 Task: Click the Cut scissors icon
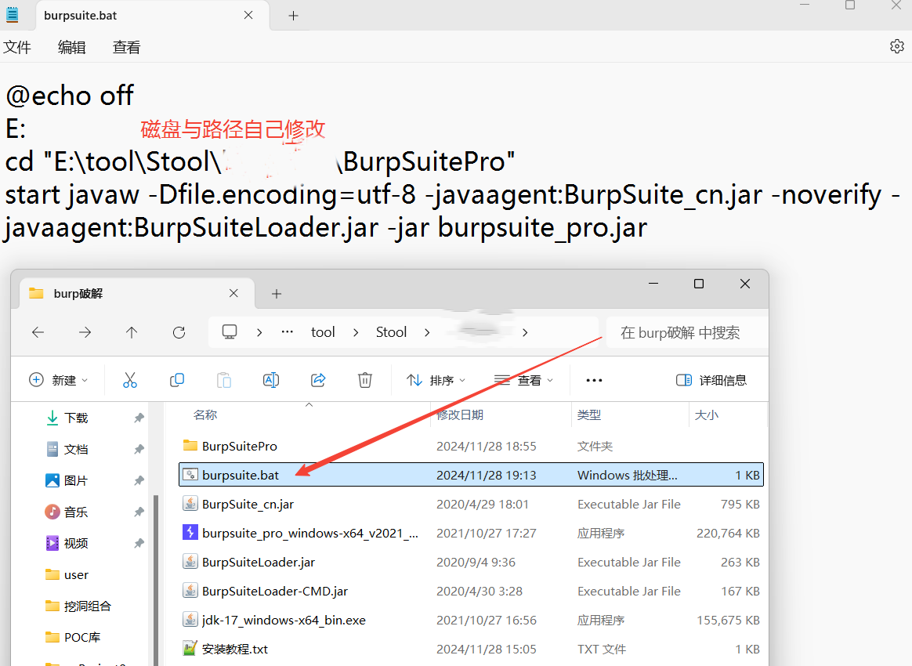pos(130,380)
